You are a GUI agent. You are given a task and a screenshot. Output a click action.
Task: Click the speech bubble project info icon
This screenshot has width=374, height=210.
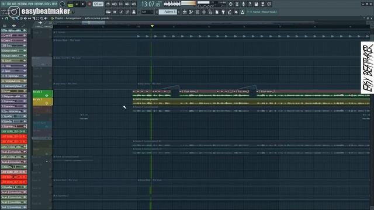coord(269,4)
